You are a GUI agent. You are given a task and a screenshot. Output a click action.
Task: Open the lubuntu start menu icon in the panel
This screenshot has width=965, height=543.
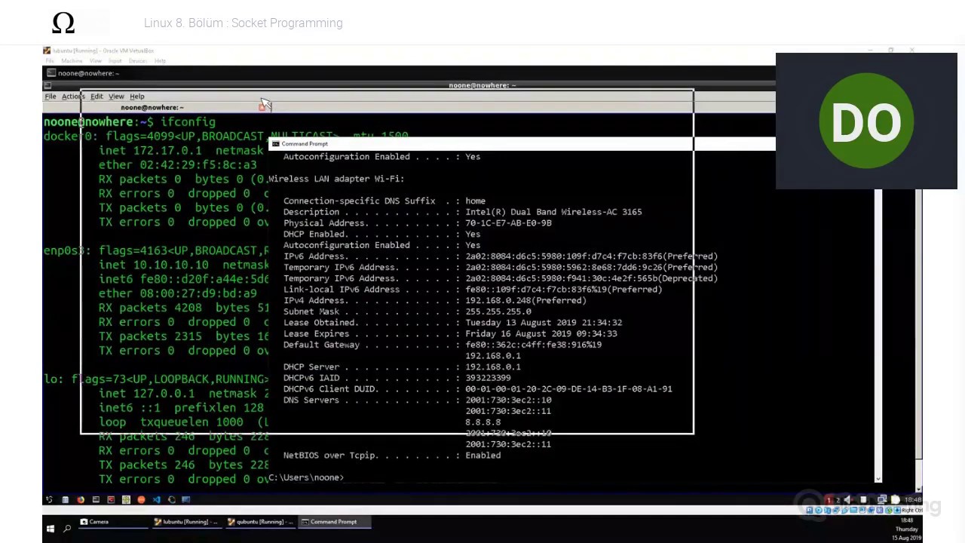[x=49, y=499]
